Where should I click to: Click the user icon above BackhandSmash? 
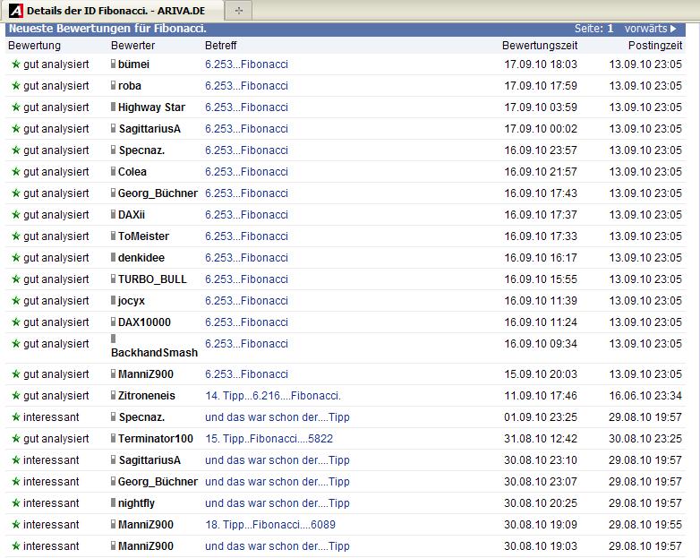point(114,339)
